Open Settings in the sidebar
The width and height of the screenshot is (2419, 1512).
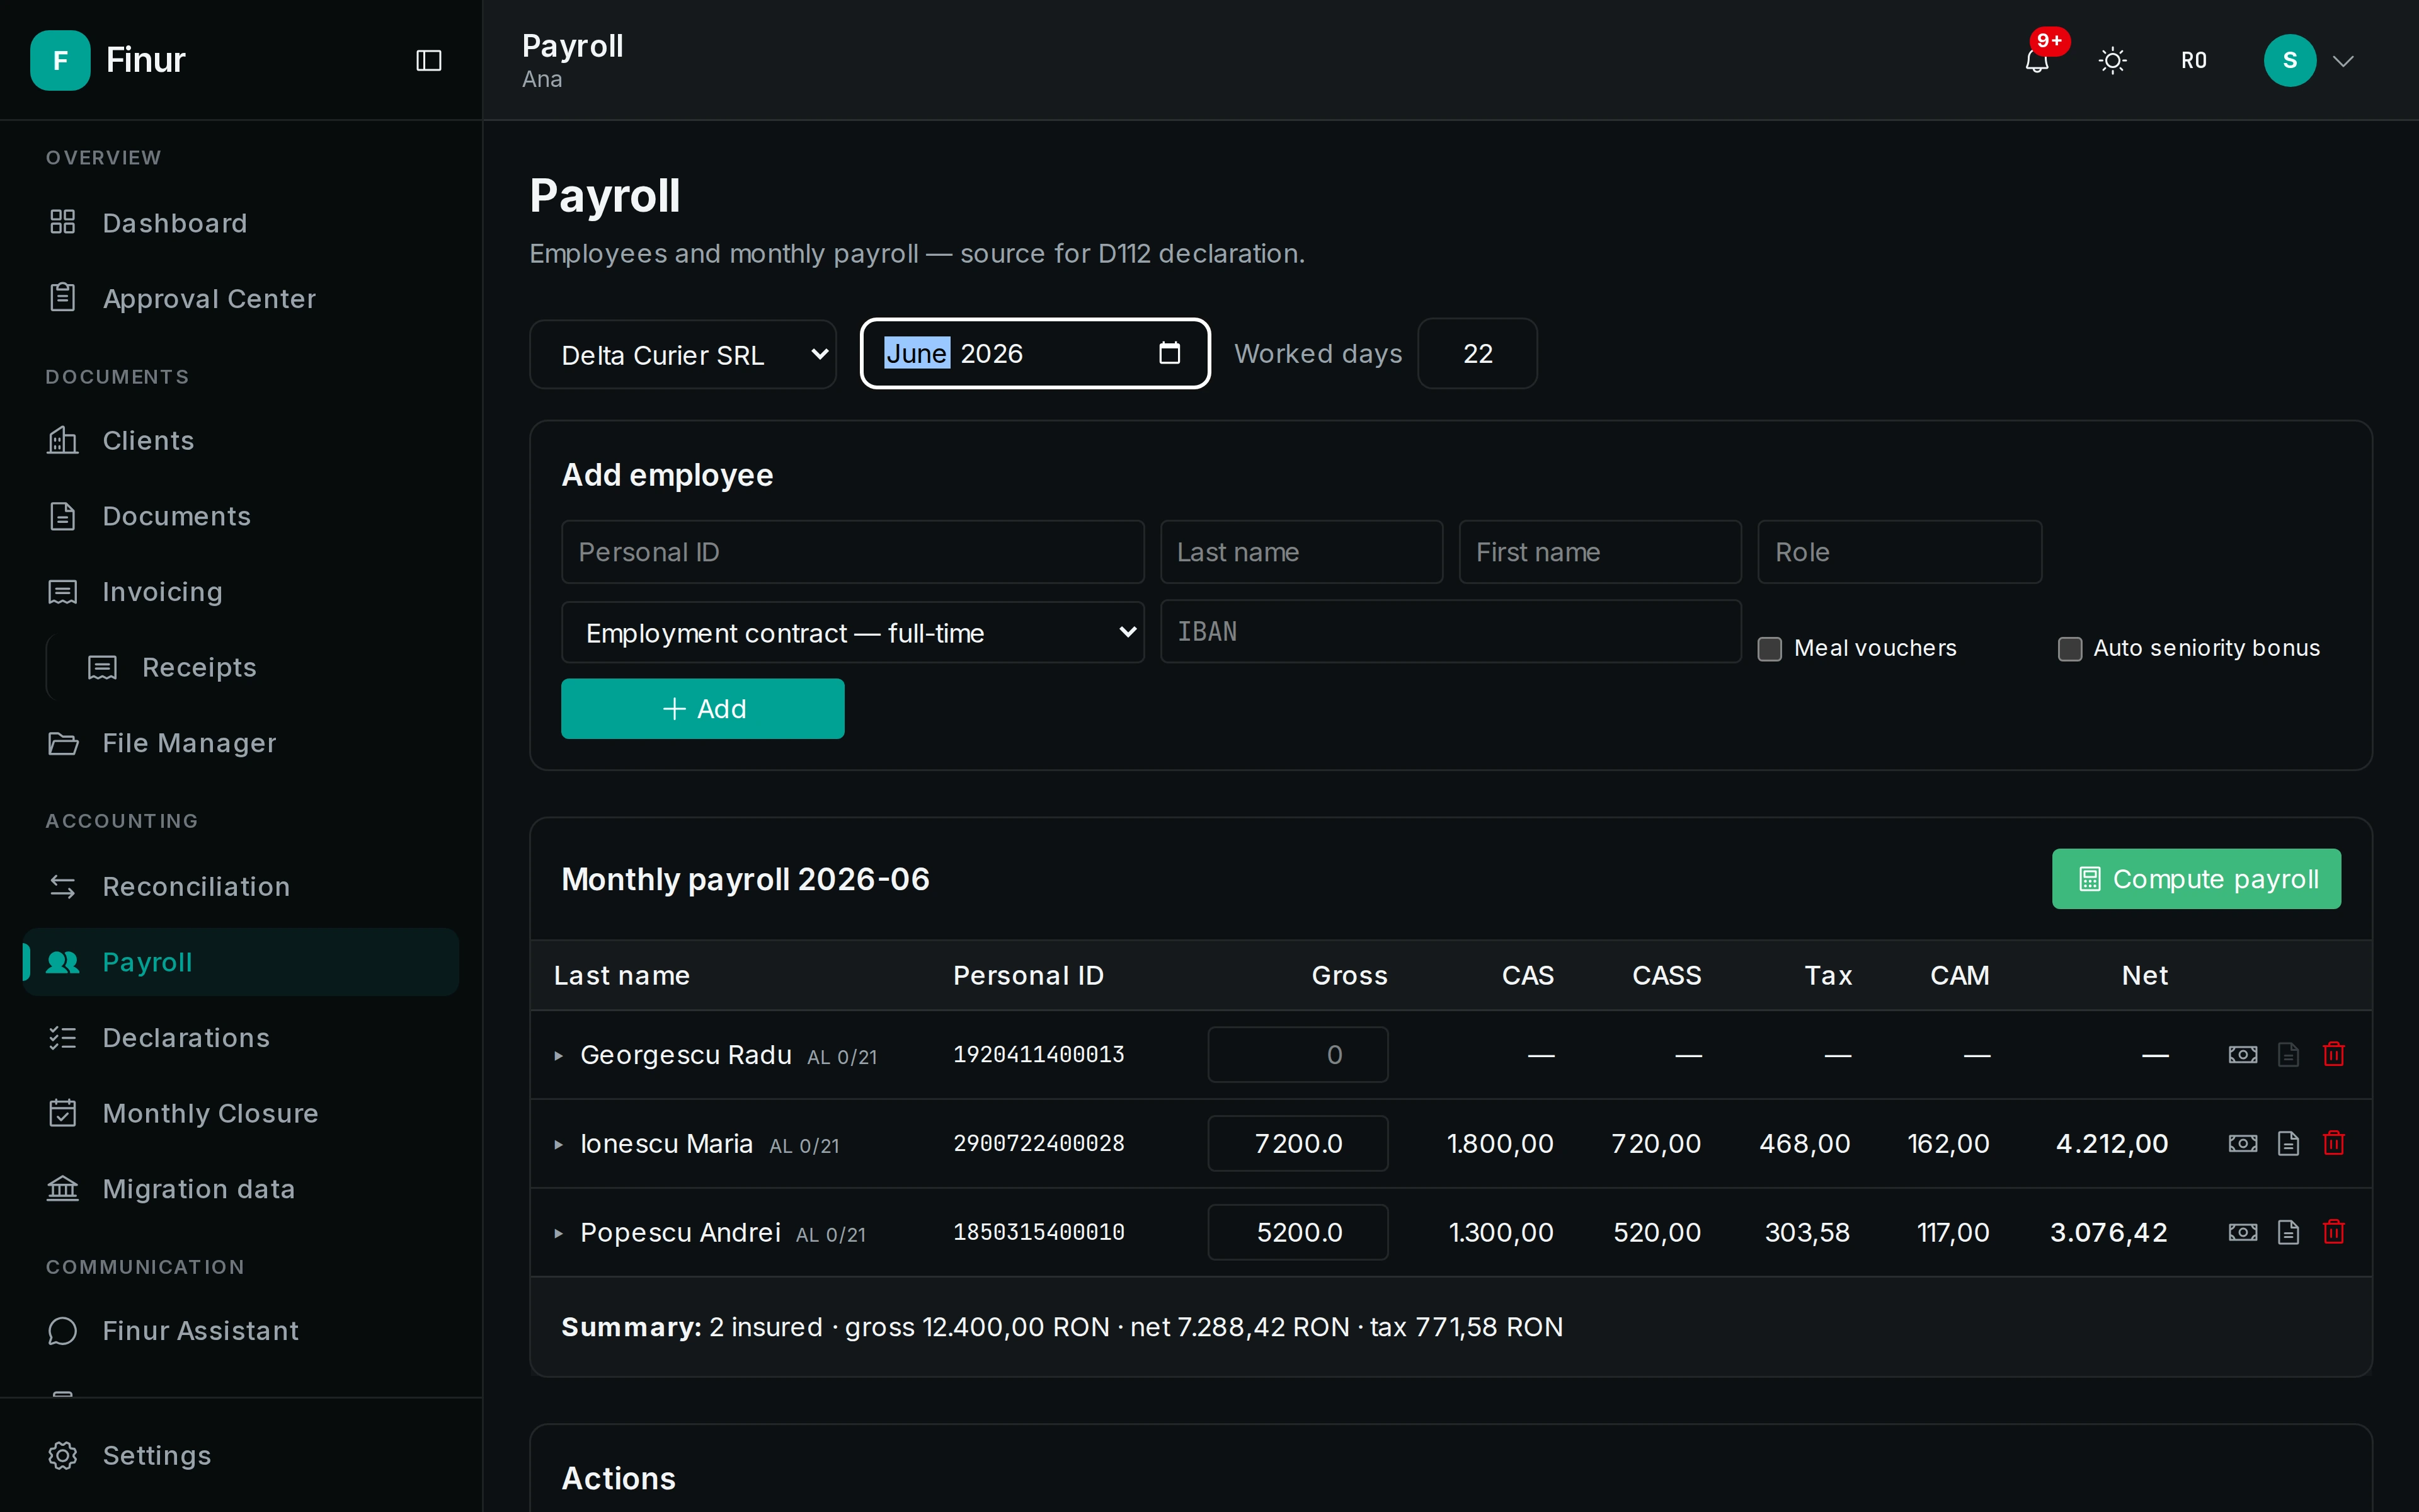pos(240,1455)
